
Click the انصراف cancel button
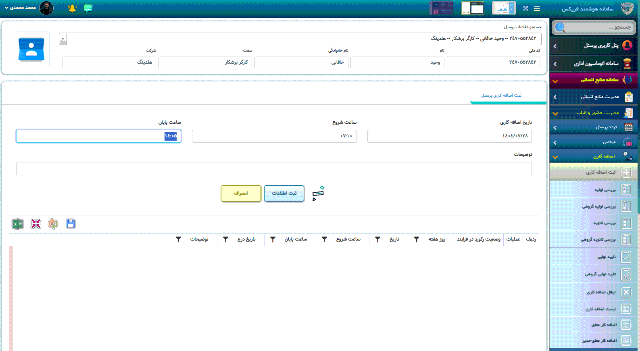tap(241, 193)
